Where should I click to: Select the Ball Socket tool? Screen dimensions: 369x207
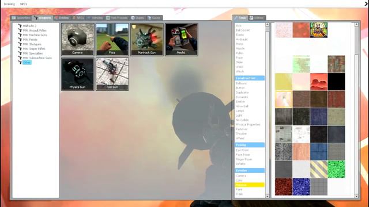tap(242, 30)
